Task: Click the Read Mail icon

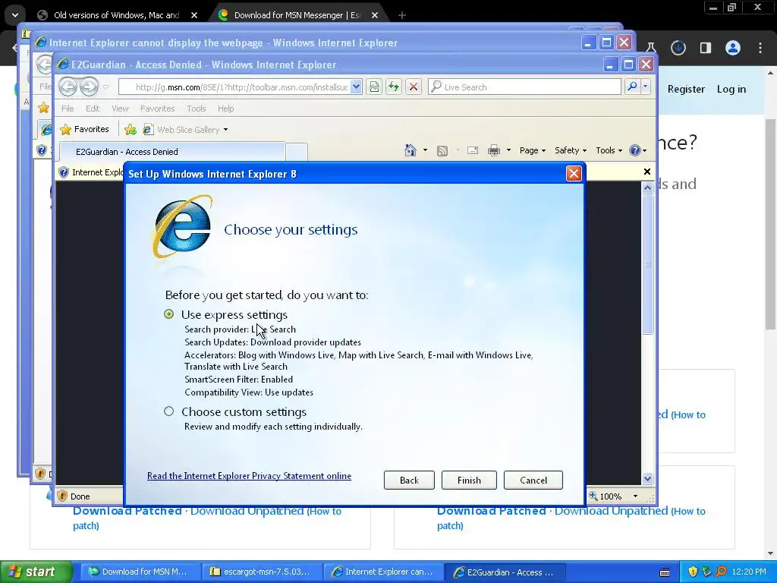Action: pyautogui.click(x=473, y=150)
